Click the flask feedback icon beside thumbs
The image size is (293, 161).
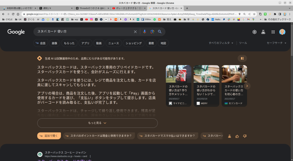(x=229, y=136)
